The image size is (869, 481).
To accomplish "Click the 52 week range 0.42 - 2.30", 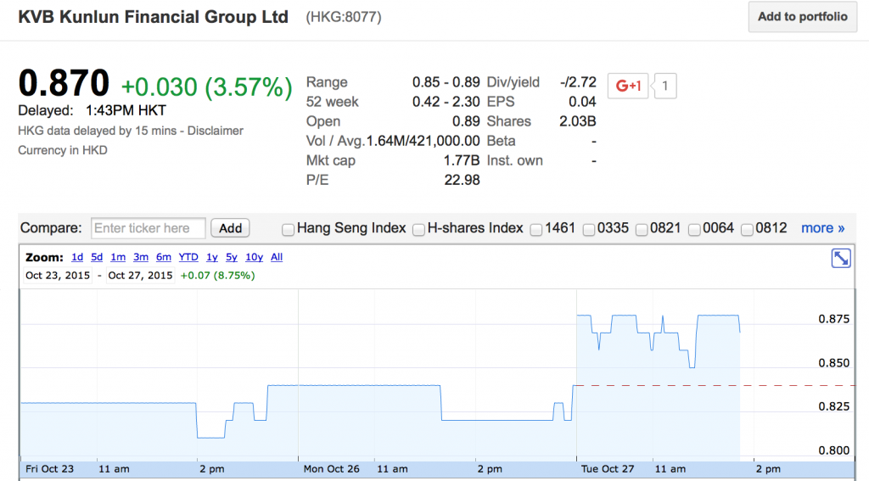I will [x=446, y=102].
